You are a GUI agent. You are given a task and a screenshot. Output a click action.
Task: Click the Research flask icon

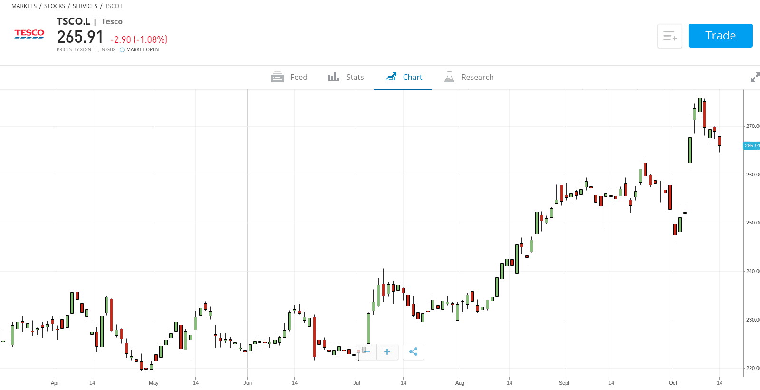pyautogui.click(x=449, y=77)
